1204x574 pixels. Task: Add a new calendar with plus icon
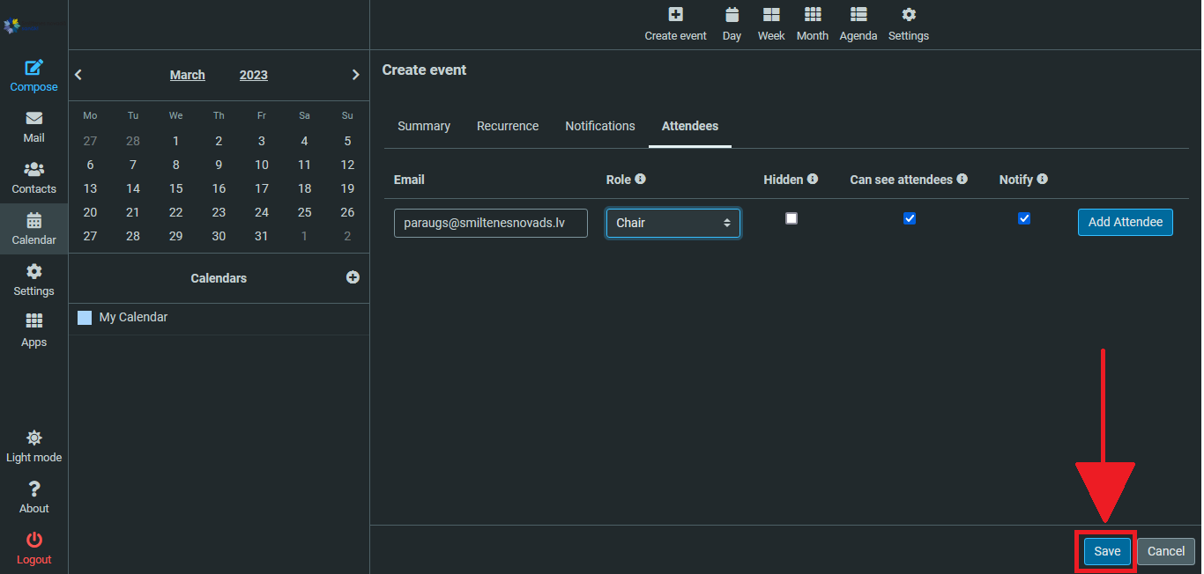[353, 277]
